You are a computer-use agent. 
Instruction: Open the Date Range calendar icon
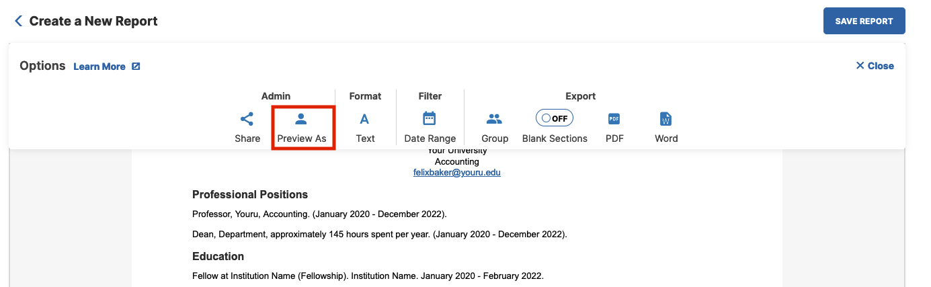point(430,119)
